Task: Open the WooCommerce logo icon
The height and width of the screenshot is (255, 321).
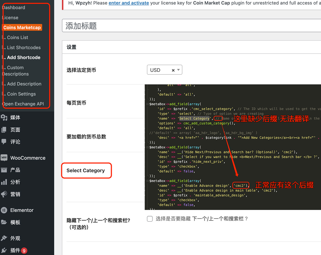Action: [4, 158]
